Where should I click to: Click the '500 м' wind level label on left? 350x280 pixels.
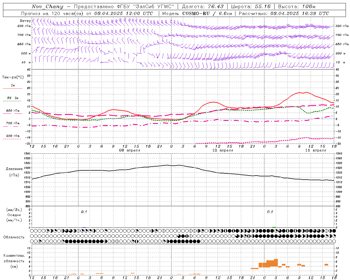(26, 53)
